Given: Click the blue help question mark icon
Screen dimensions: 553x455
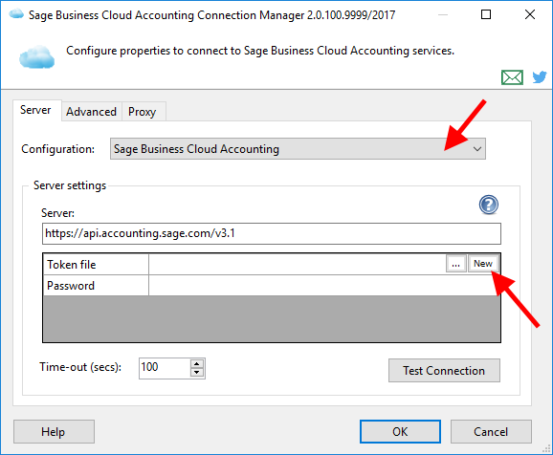Looking at the screenshot, I should pyautogui.click(x=489, y=205).
